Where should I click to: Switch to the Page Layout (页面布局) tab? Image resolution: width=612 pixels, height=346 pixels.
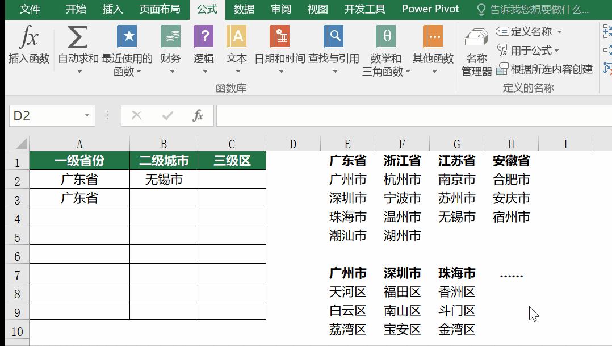click(x=160, y=9)
